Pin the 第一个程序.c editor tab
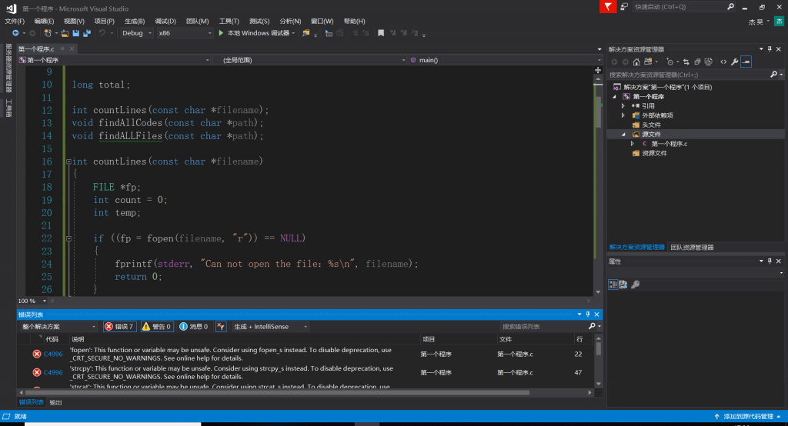 pyautogui.click(x=62, y=48)
